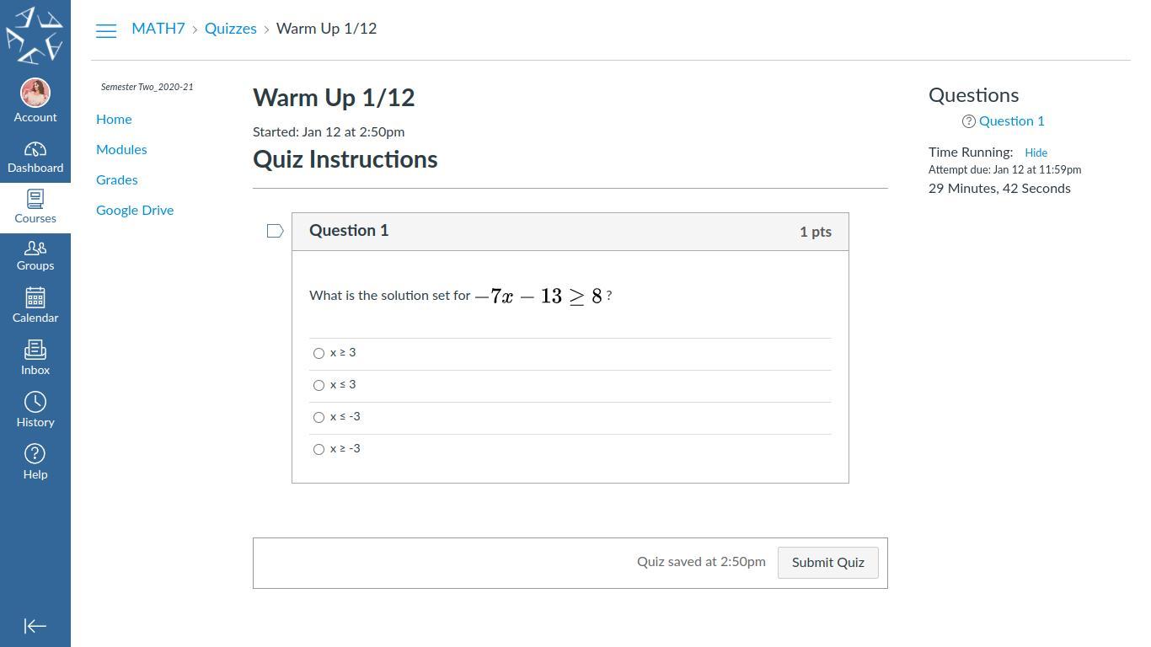Collapse the global navigation sidebar arrow
Image resolution: width=1151 pixels, height=647 pixels.
coord(35,626)
